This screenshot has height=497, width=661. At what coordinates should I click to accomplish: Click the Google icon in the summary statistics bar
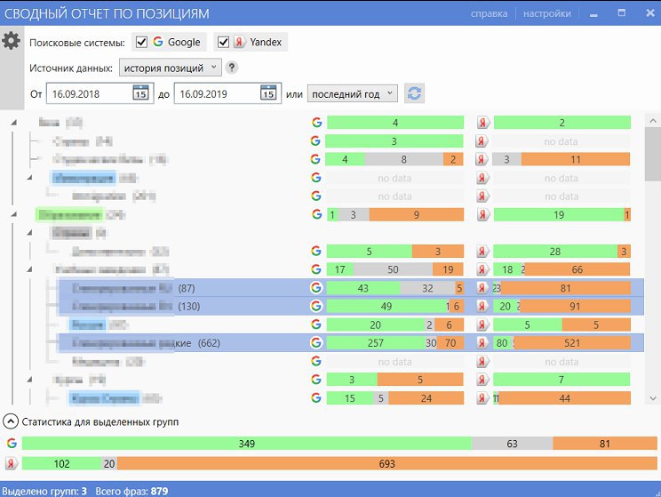[x=12, y=443]
